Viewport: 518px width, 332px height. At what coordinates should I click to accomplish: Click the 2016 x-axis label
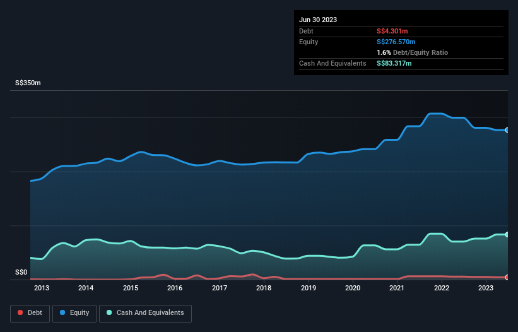(x=175, y=288)
